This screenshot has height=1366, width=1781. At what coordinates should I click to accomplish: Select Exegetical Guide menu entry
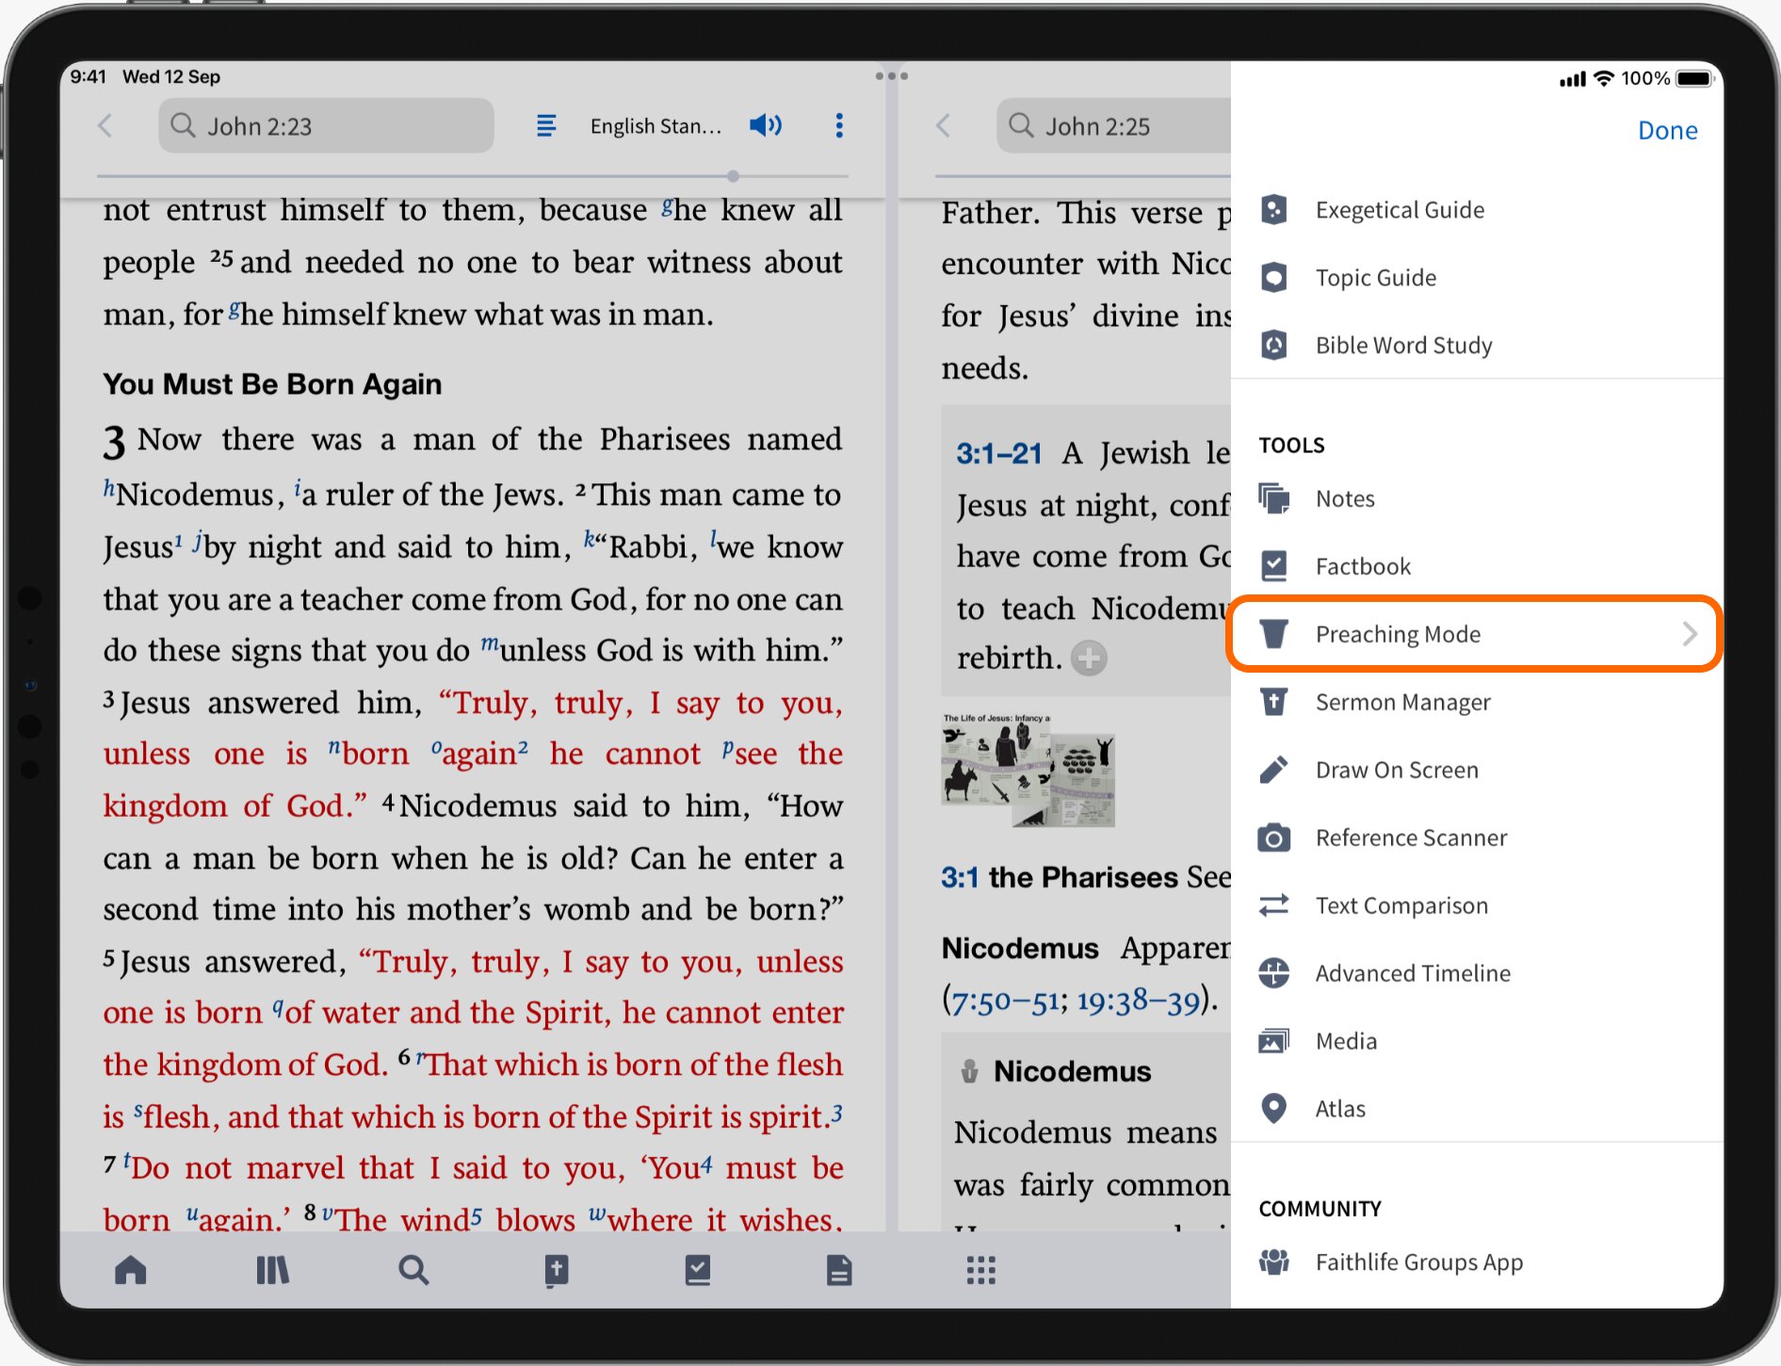click(1477, 209)
